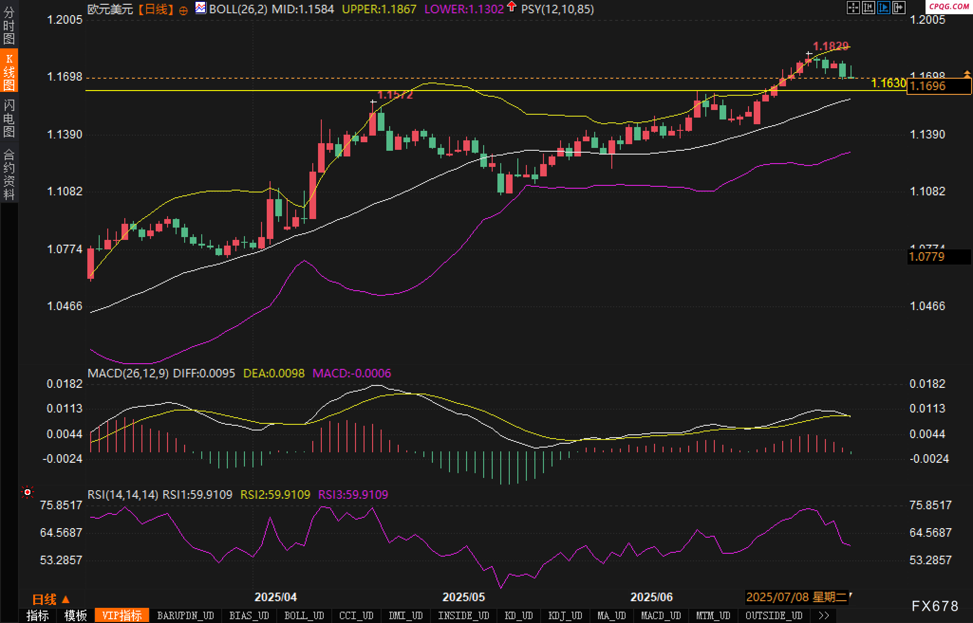The image size is (973, 623).
Task: Expand more indicators with >> arrows
Action: pos(824,615)
